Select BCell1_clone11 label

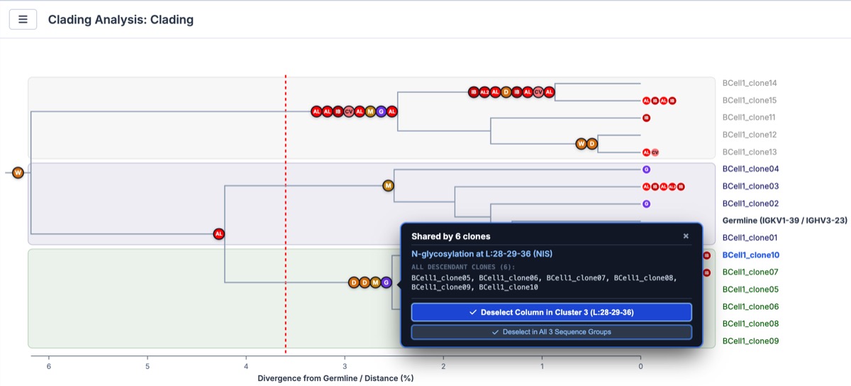(750, 118)
